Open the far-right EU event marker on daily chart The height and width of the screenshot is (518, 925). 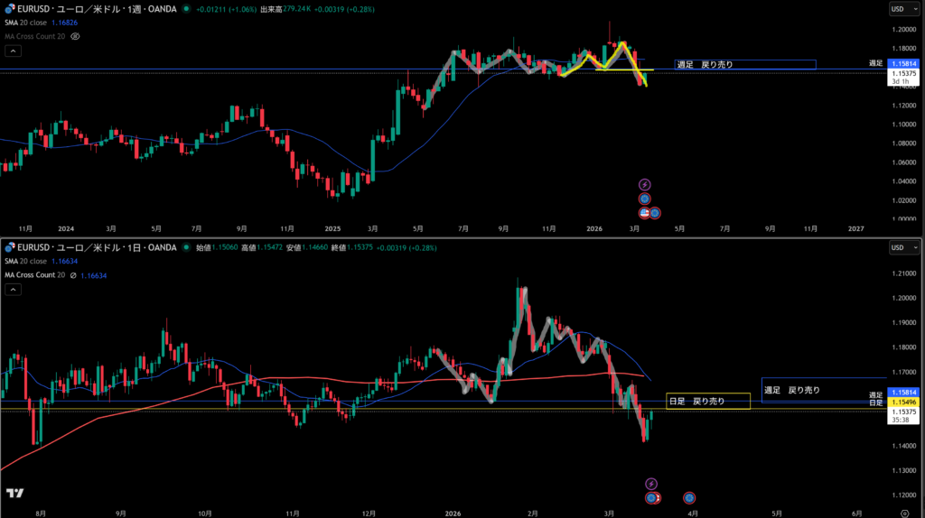pos(689,497)
